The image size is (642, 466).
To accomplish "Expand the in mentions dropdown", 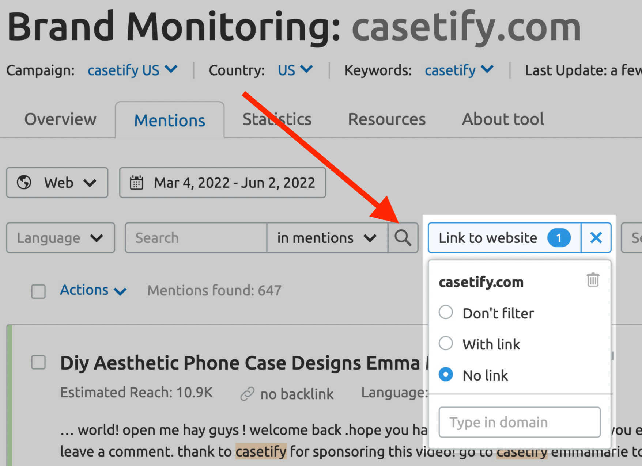I will (x=327, y=238).
